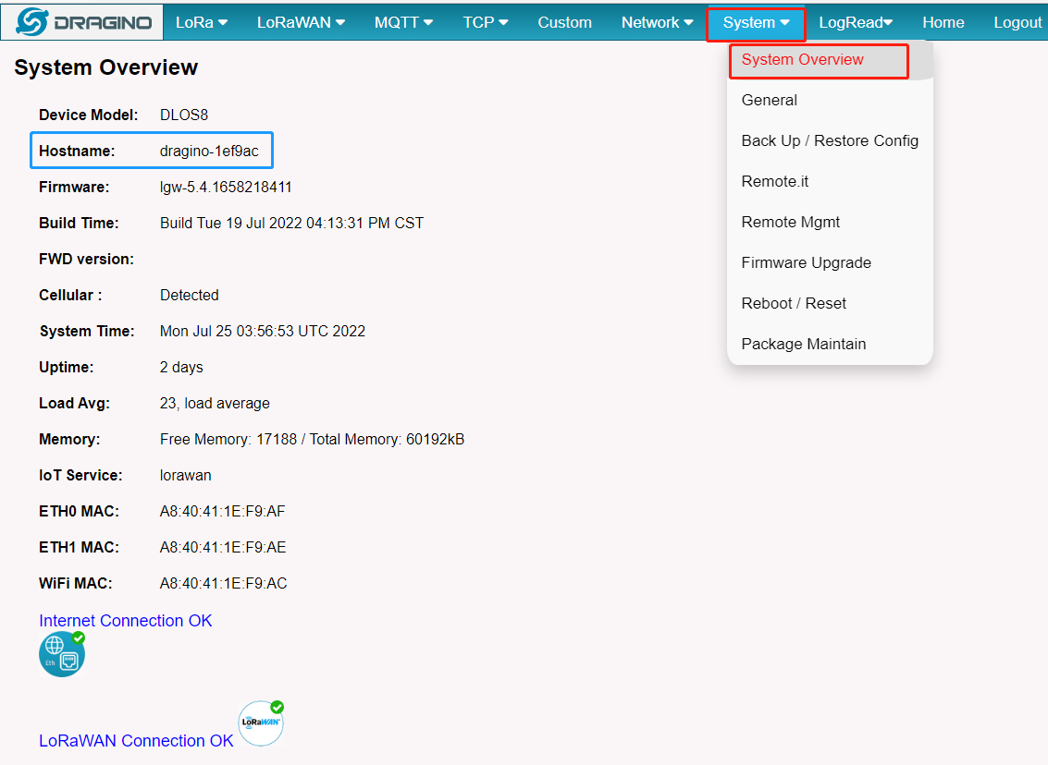Expand the TCP menu
Viewport: 1048px width, 765px height.
tap(486, 23)
